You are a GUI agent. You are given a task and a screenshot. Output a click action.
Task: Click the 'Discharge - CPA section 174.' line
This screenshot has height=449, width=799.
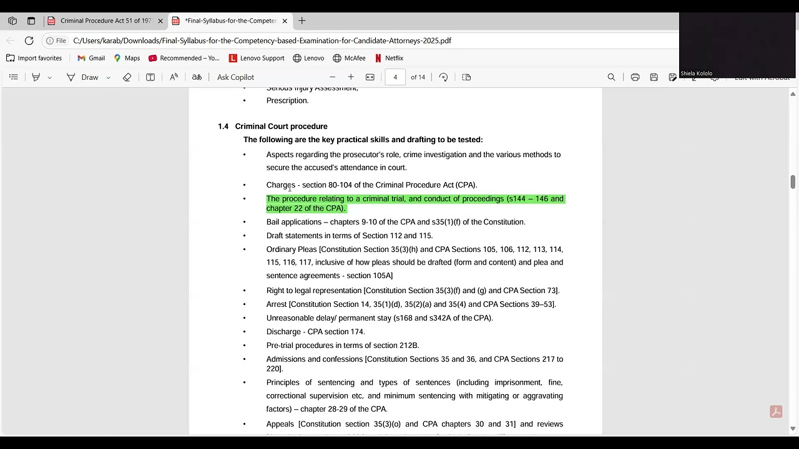pyautogui.click(x=316, y=332)
